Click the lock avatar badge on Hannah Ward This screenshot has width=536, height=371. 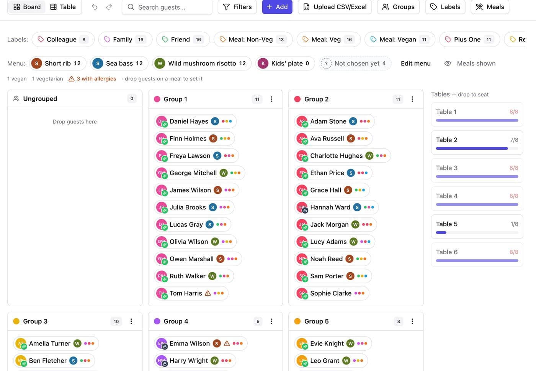pyautogui.click(x=305, y=211)
